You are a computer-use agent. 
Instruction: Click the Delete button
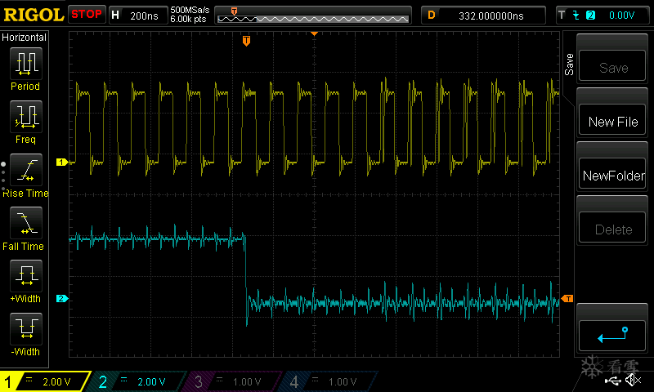612,228
